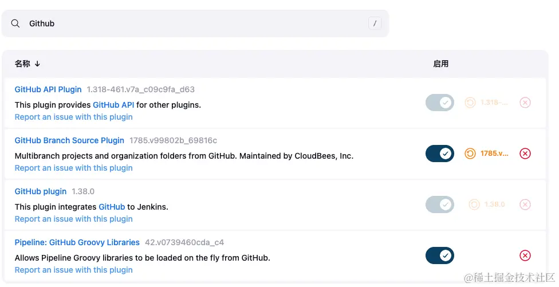Click downgrade icon for GitHub API Plugin
The width and height of the screenshot is (559, 287).
coord(487,103)
